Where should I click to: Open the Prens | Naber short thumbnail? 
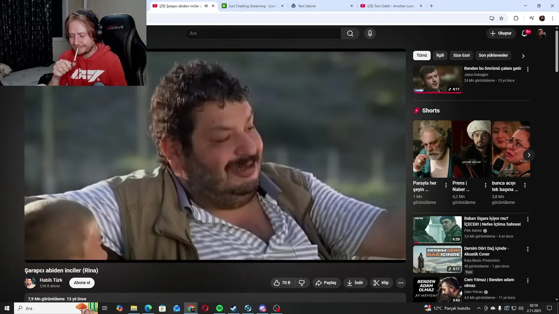pyautogui.click(x=472, y=149)
